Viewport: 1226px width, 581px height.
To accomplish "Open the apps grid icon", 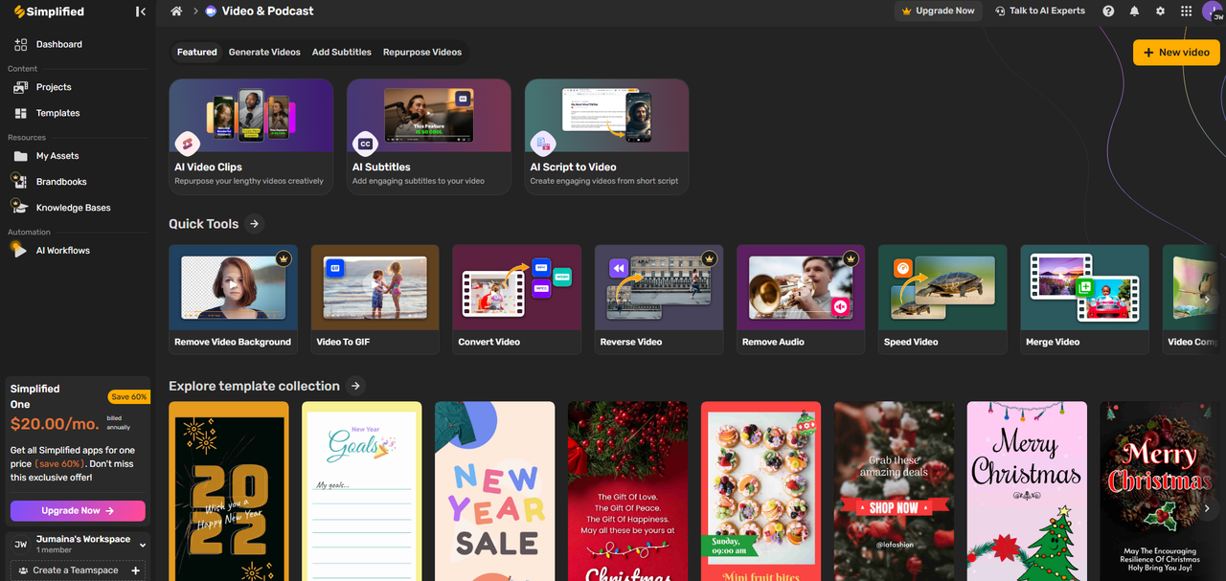I will coord(1186,11).
